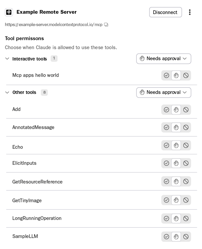
Task: Select the GetResourceReference tool row label
Action: point(37,182)
